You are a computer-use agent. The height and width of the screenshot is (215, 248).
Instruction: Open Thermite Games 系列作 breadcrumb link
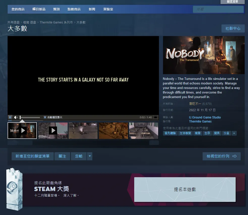click(x=56, y=22)
